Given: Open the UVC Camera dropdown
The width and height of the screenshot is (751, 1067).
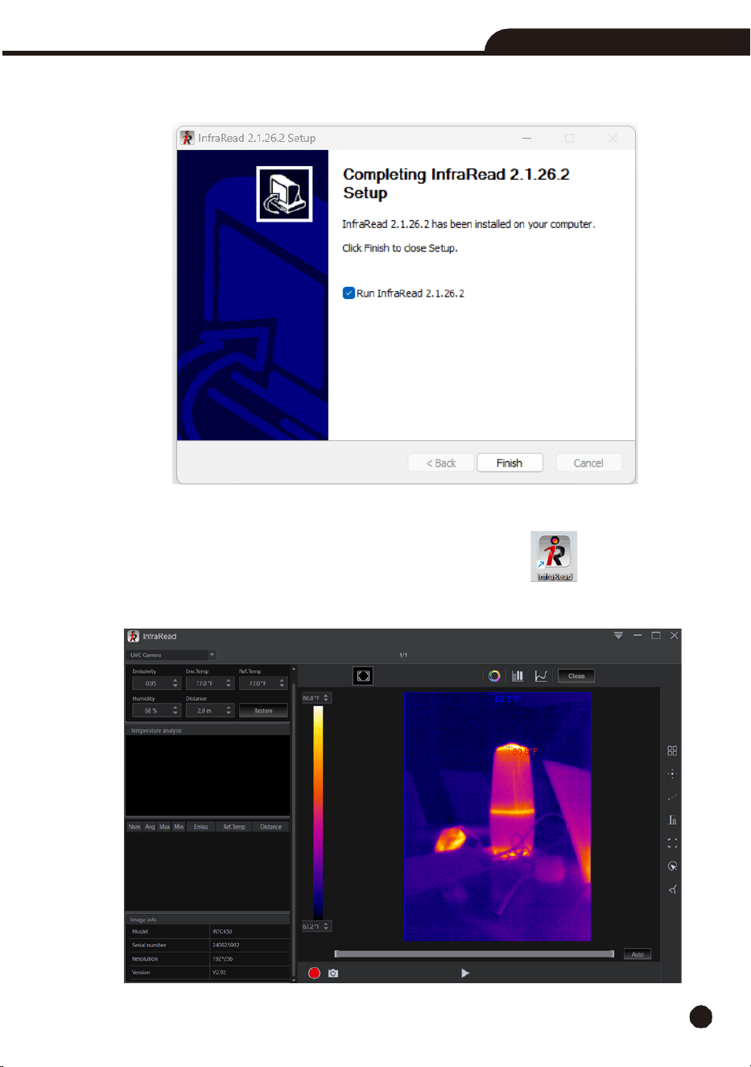Looking at the screenshot, I should point(171,655).
